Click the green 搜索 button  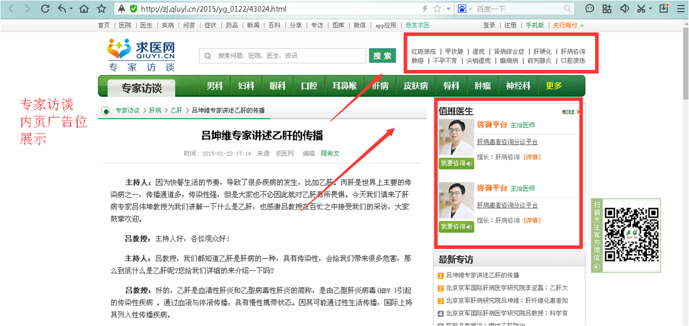[x=382, y=56]
